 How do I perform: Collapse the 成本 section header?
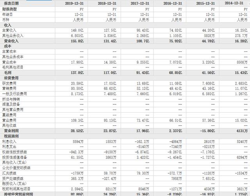[7, 46]
